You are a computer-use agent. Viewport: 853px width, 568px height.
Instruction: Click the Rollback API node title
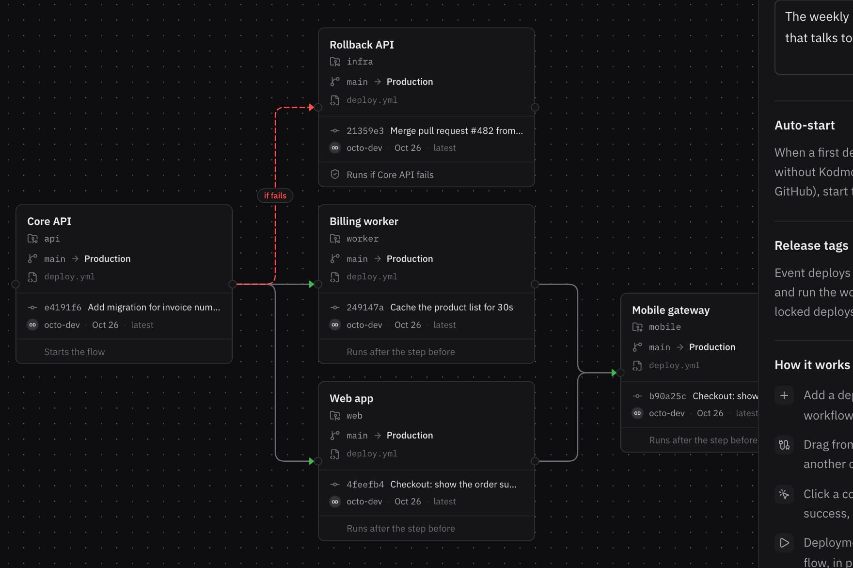362,45
